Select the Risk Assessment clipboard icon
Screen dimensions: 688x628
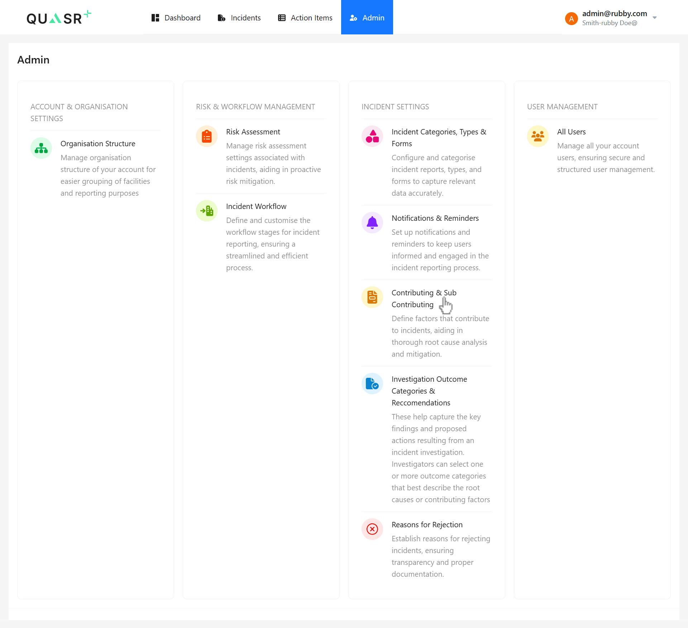point(206,136)
